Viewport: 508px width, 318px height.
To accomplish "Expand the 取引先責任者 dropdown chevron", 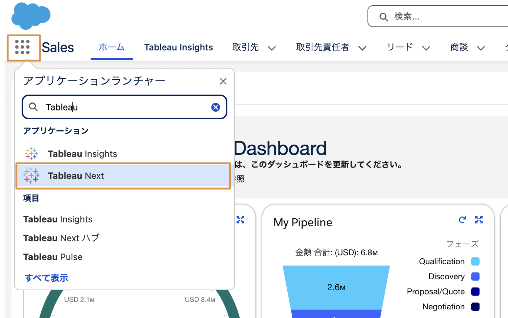I will coord(362,48).
